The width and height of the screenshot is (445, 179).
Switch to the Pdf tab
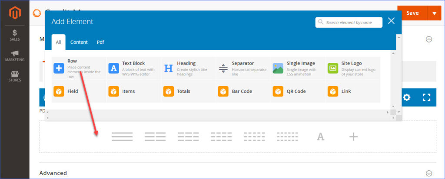[x=100, y=42]
